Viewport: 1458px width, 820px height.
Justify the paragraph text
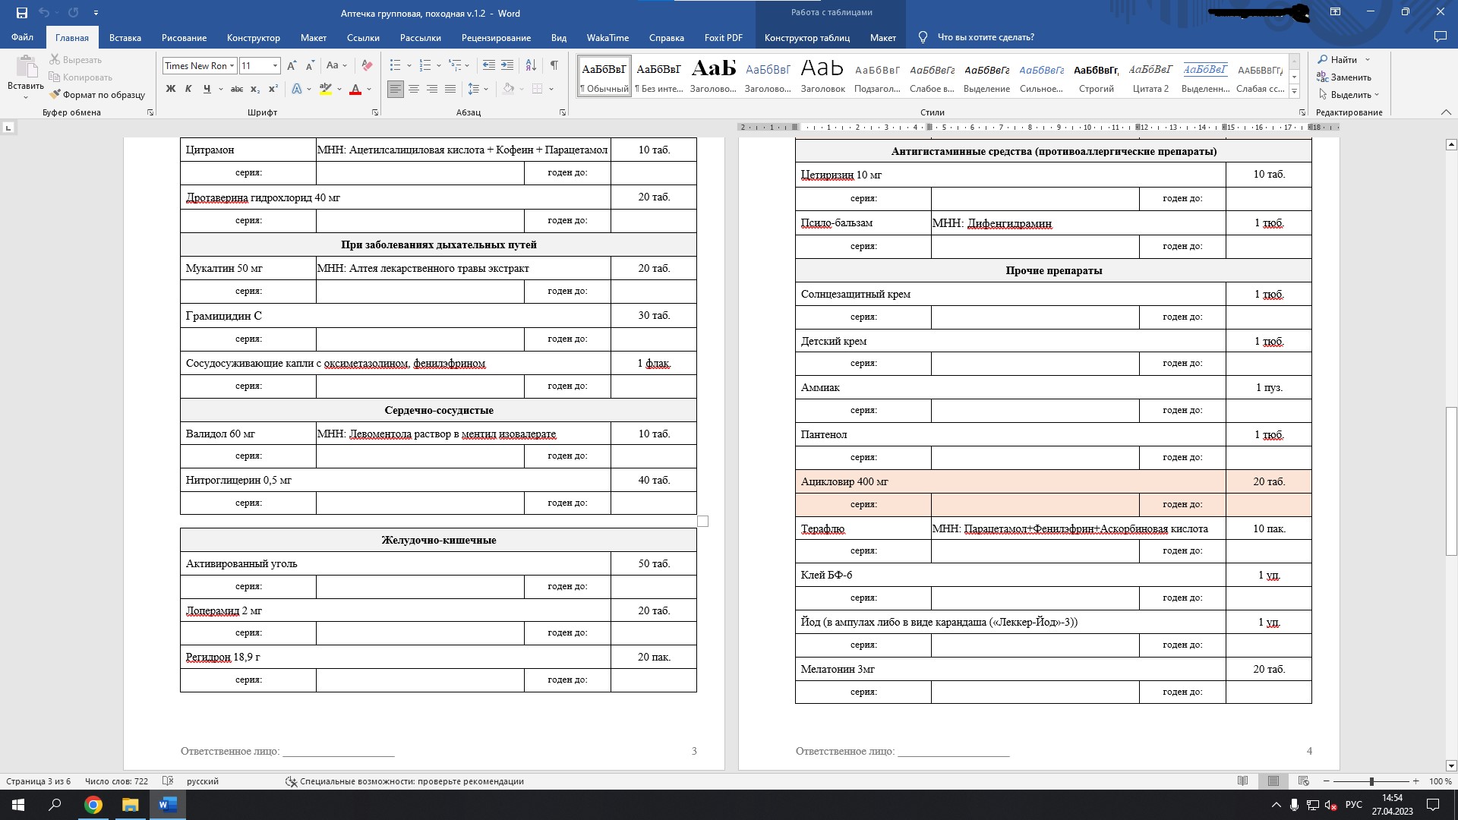450,89
